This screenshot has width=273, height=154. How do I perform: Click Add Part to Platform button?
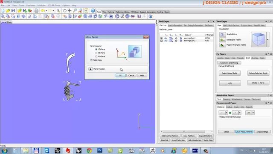pos(170,136)
